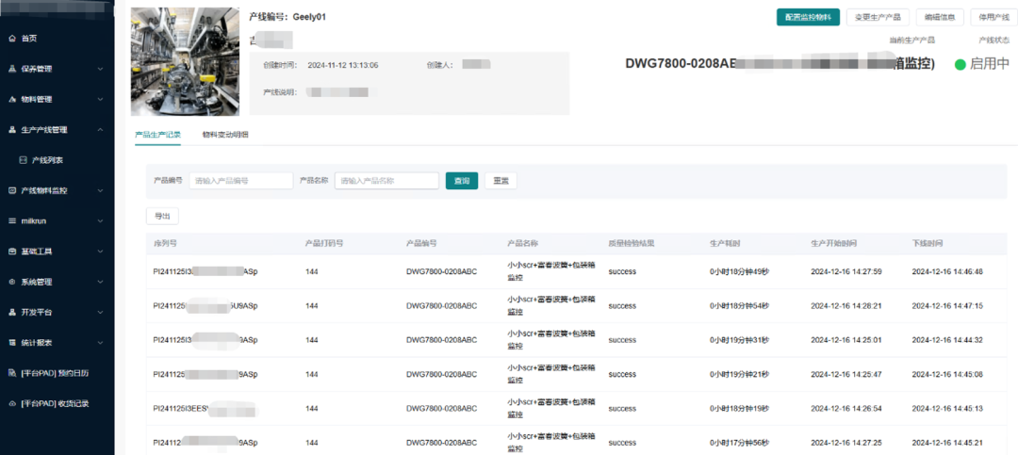Click start time 2024-12-16 14:25:01

(846, 340)
